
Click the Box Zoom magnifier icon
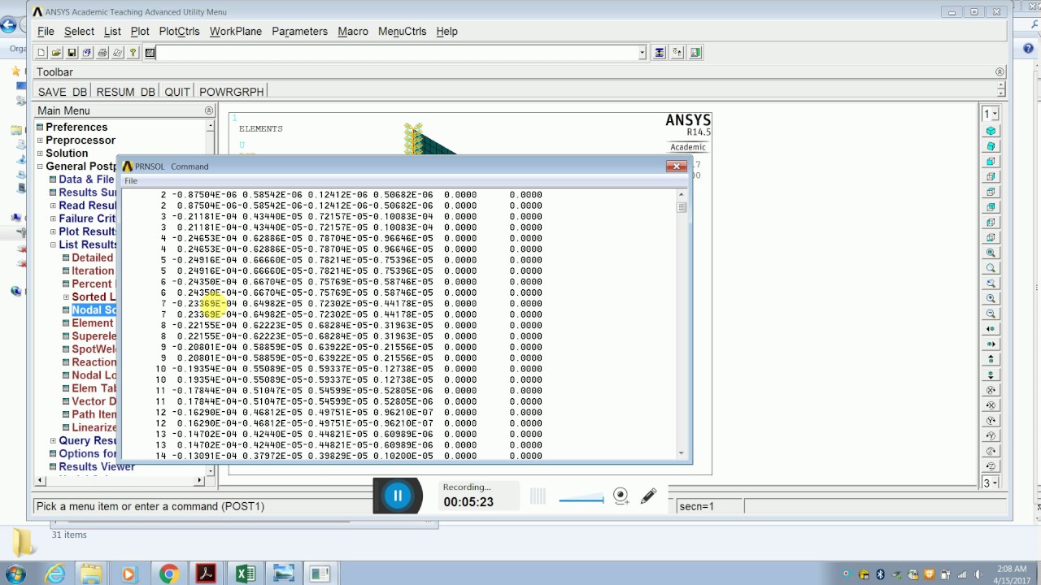point(991,268)
